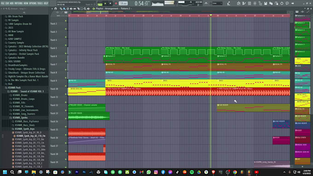Select the playlist Slip tool
The height and width of the screenshot is (176, 313).
point(75,9)
